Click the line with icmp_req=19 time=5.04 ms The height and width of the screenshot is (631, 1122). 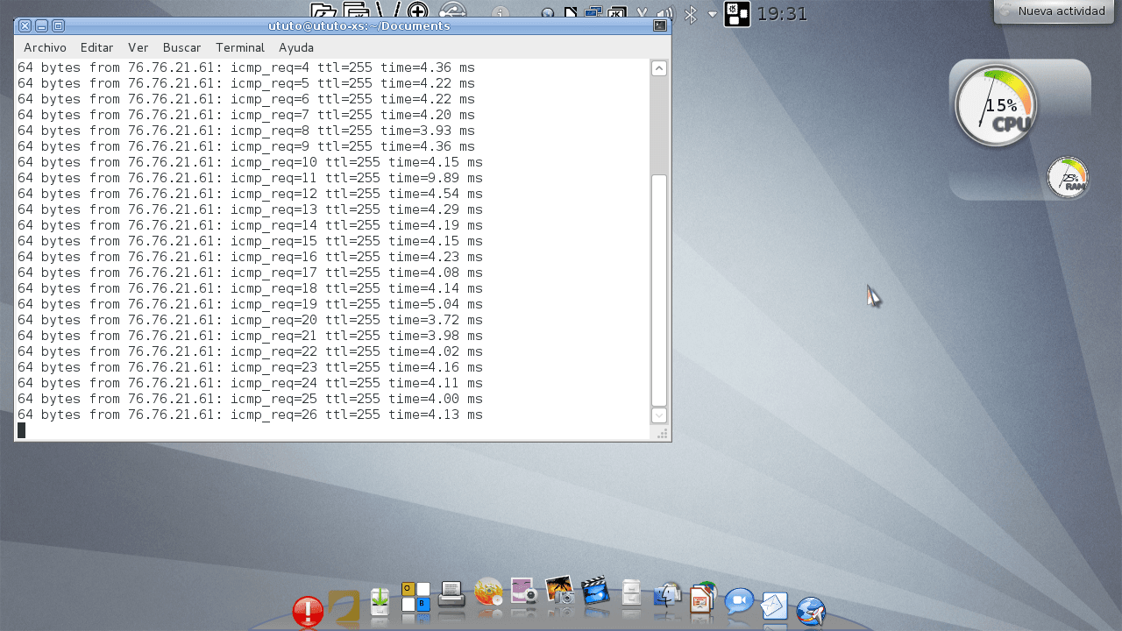[250, 304]
